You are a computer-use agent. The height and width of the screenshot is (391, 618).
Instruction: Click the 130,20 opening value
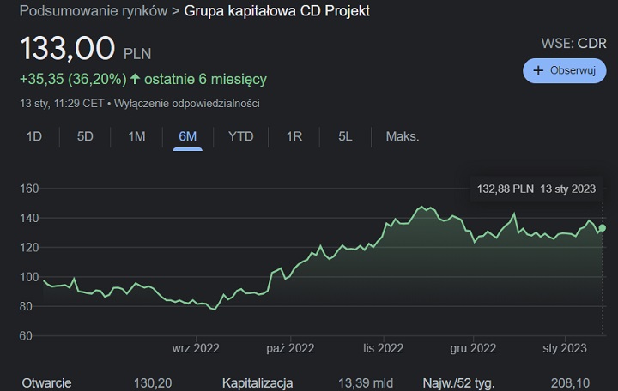point(153,382)
